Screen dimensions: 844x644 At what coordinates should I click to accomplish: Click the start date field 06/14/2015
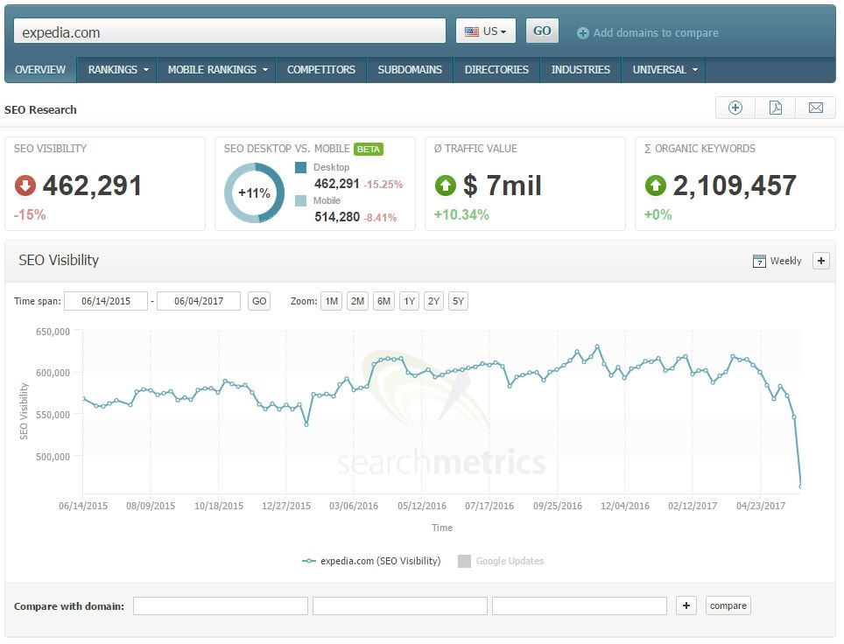[105, 301]
